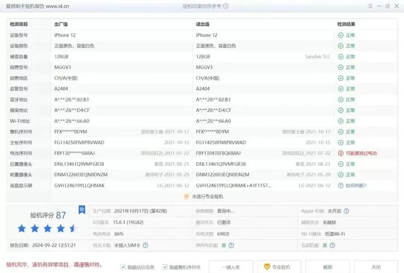The image size is (404, 273).
Task: Click the help icon next to Apple ID锁
Action: coord(347,211)
